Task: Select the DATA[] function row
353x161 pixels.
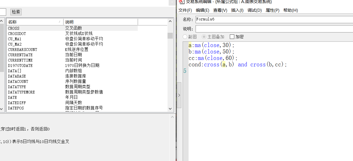Action: pyautogui.click(x=72, y=71)
